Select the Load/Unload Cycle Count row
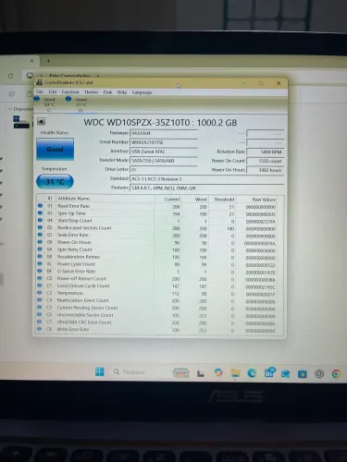 click(x=156, y=286)
